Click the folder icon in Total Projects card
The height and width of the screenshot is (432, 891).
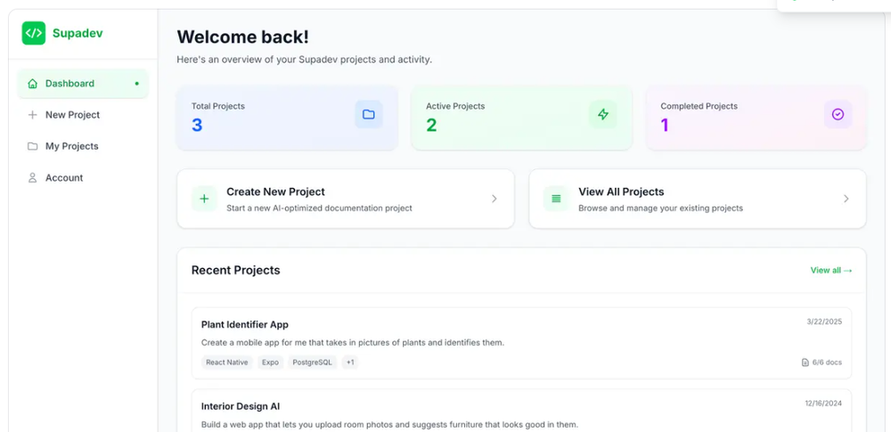[x=369, y=114]
